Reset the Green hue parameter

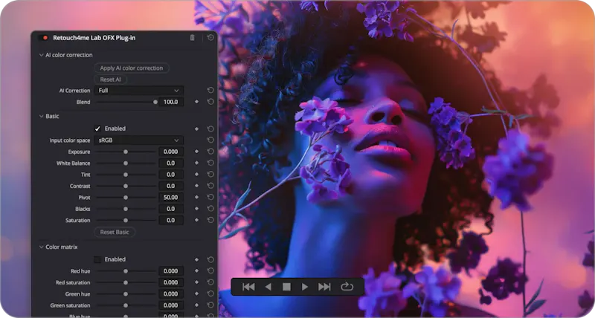(210, 293)
